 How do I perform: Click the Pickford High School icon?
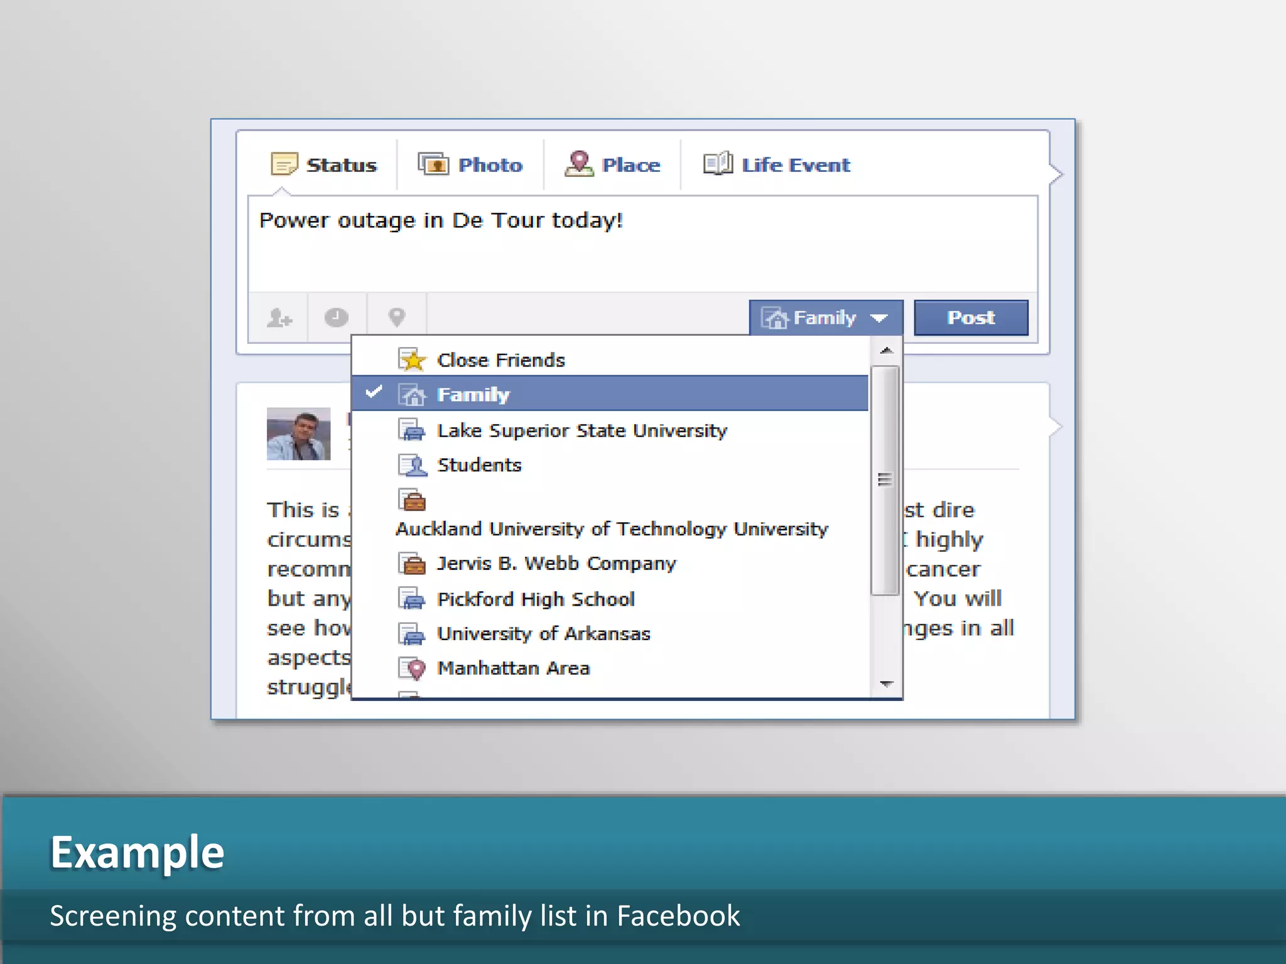412,599
